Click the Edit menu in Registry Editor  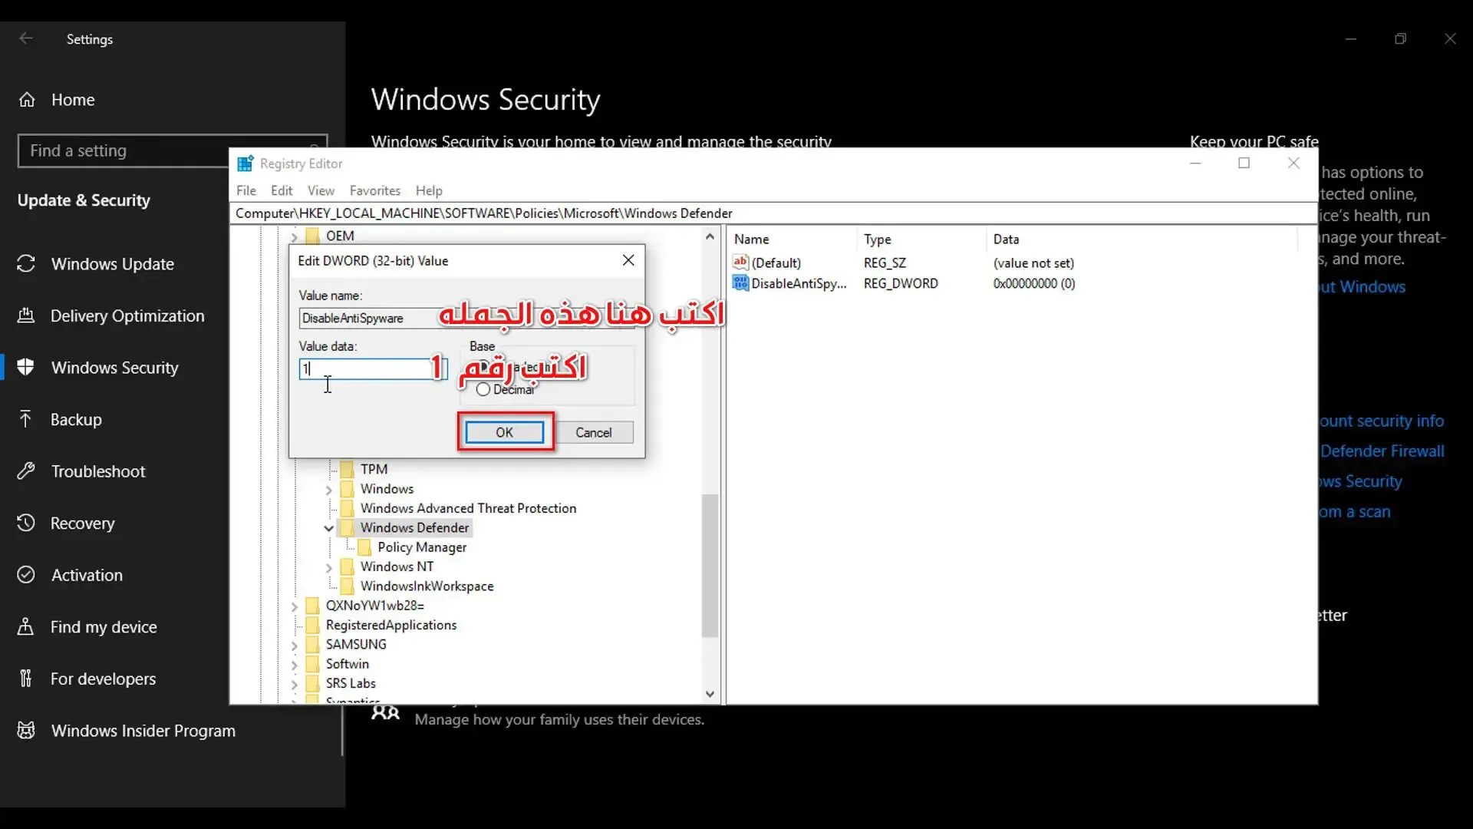(282, 190)
